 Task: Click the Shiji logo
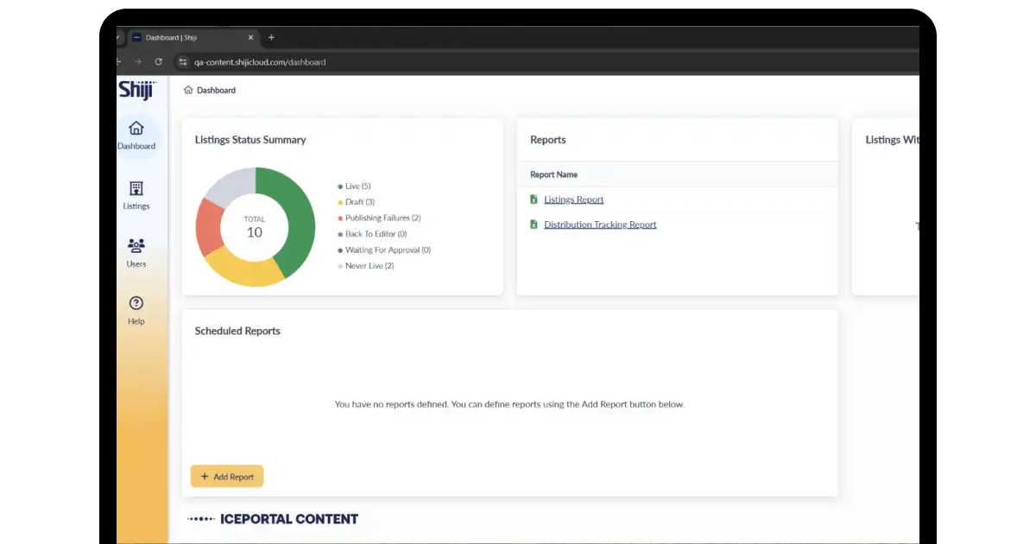[x=137, y=89]
